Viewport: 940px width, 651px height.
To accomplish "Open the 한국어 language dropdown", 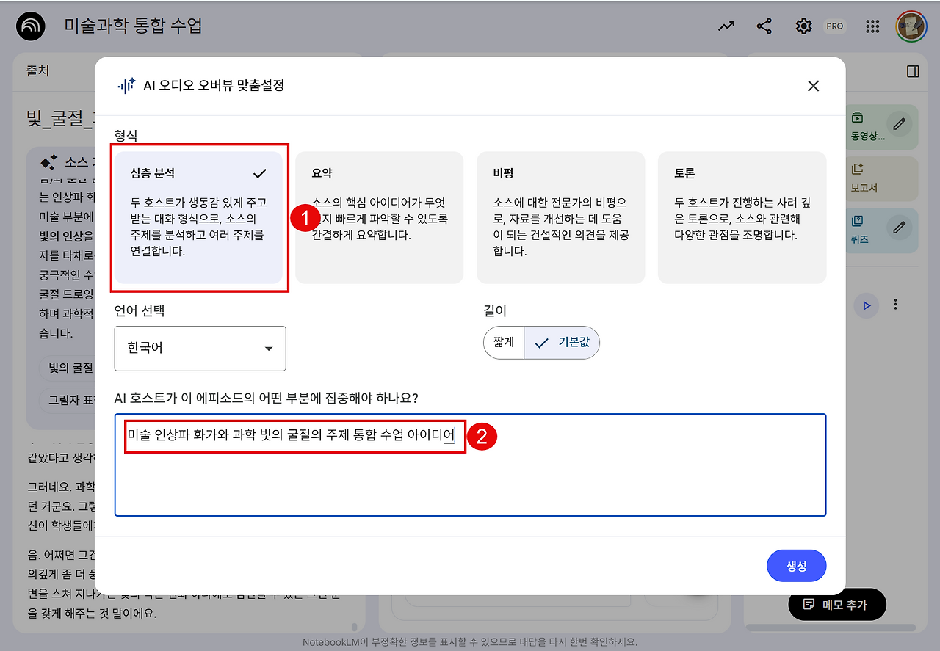I will click(x=200, y=349).
